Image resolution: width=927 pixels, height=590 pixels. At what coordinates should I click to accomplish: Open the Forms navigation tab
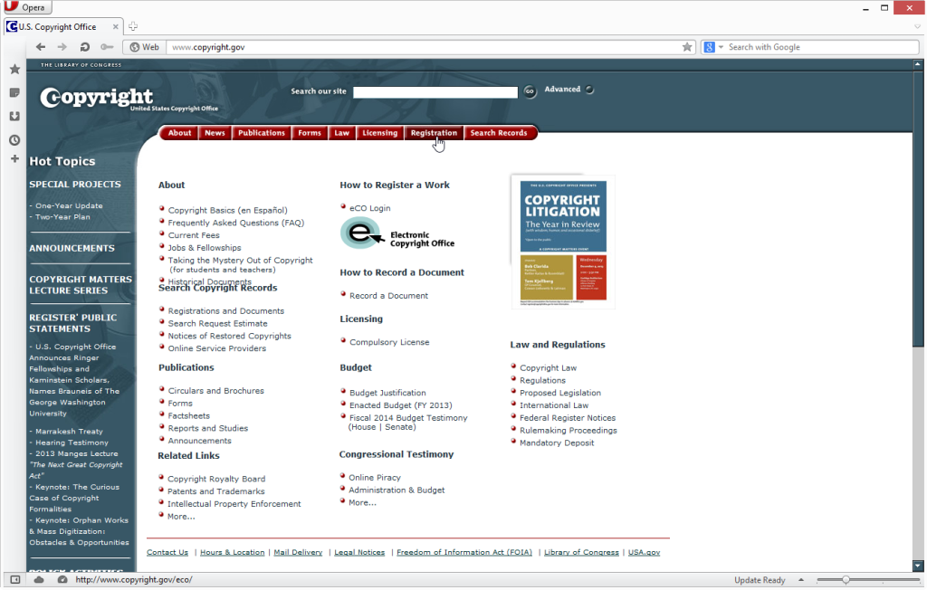(310, 133)
